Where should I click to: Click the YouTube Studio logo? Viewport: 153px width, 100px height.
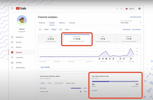(21, 8)
